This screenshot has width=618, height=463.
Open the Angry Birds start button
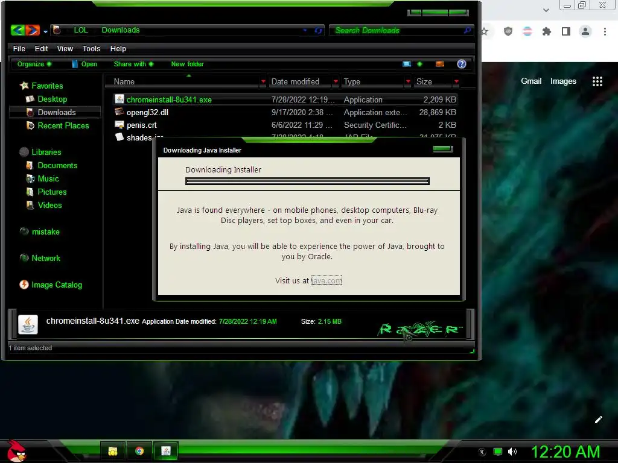(x=16, y=451)
